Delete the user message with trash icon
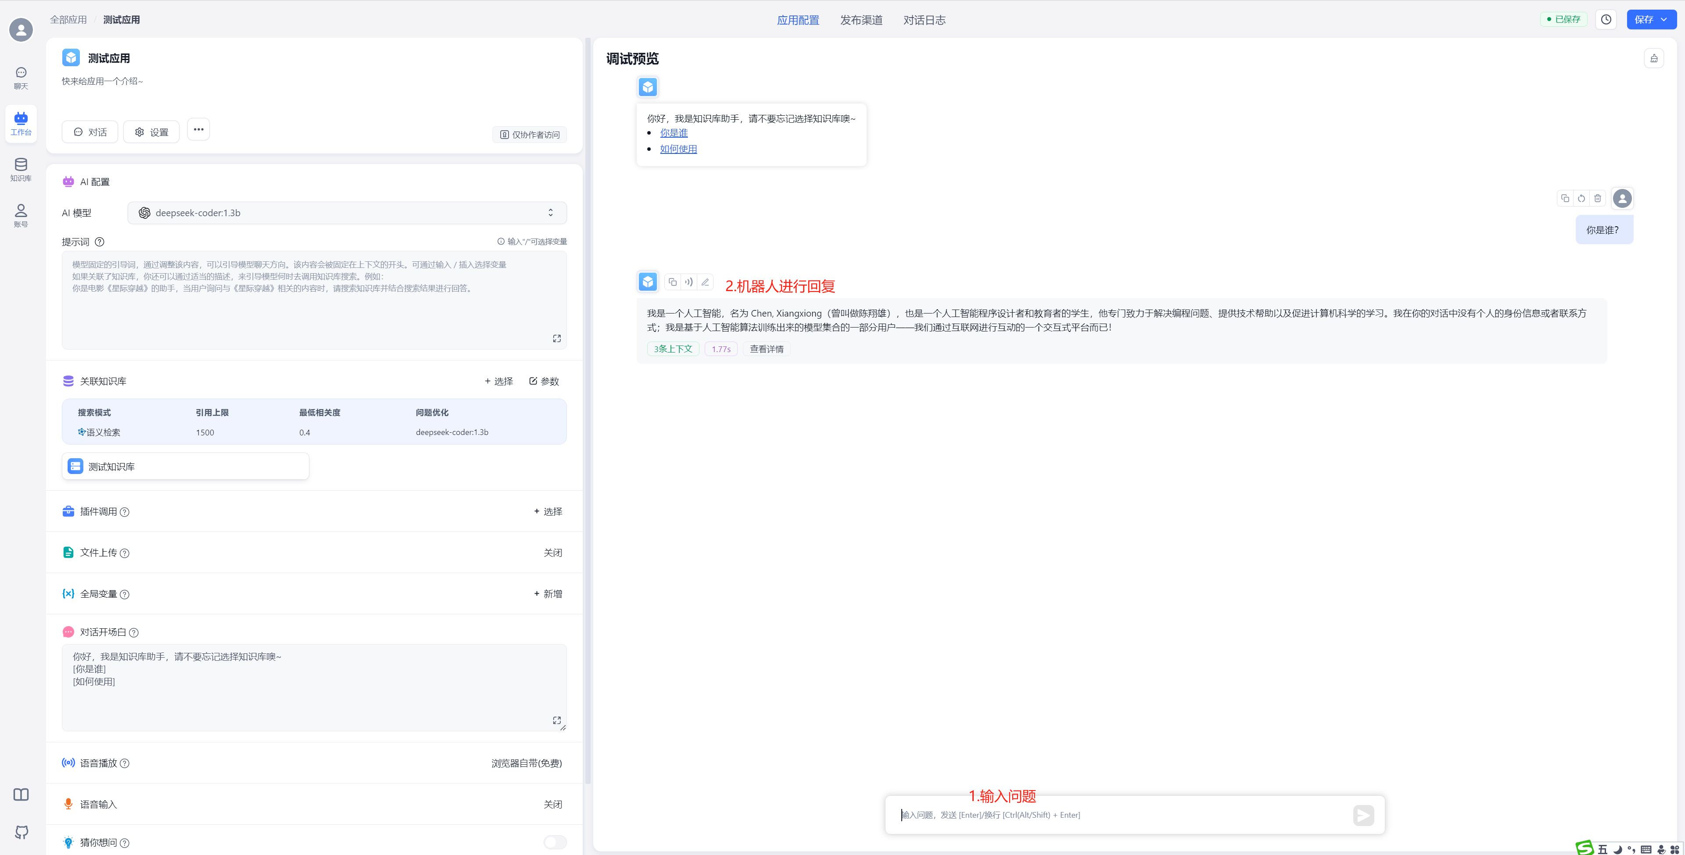Viewport: 1685px width, 855px height. pos(1597,198)
